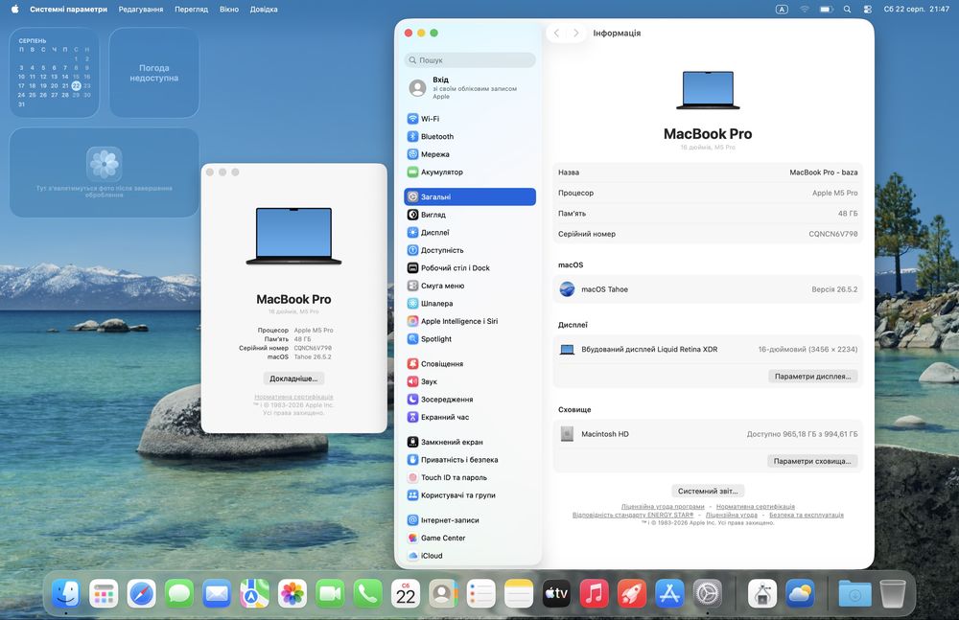Select Звук in the sidebar
This screenshot has height=620, width=959.
(x=470, y=381)
